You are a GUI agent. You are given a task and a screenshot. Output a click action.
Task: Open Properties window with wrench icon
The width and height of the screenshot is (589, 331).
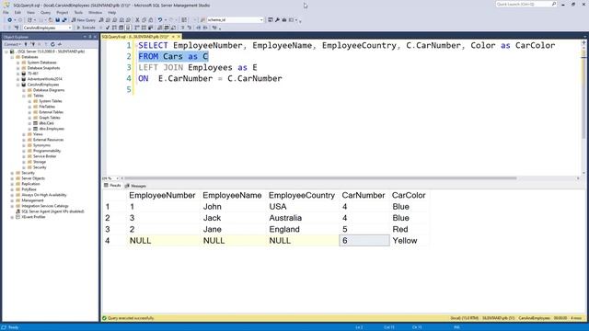pyautogui.click(x=277, y=20)
